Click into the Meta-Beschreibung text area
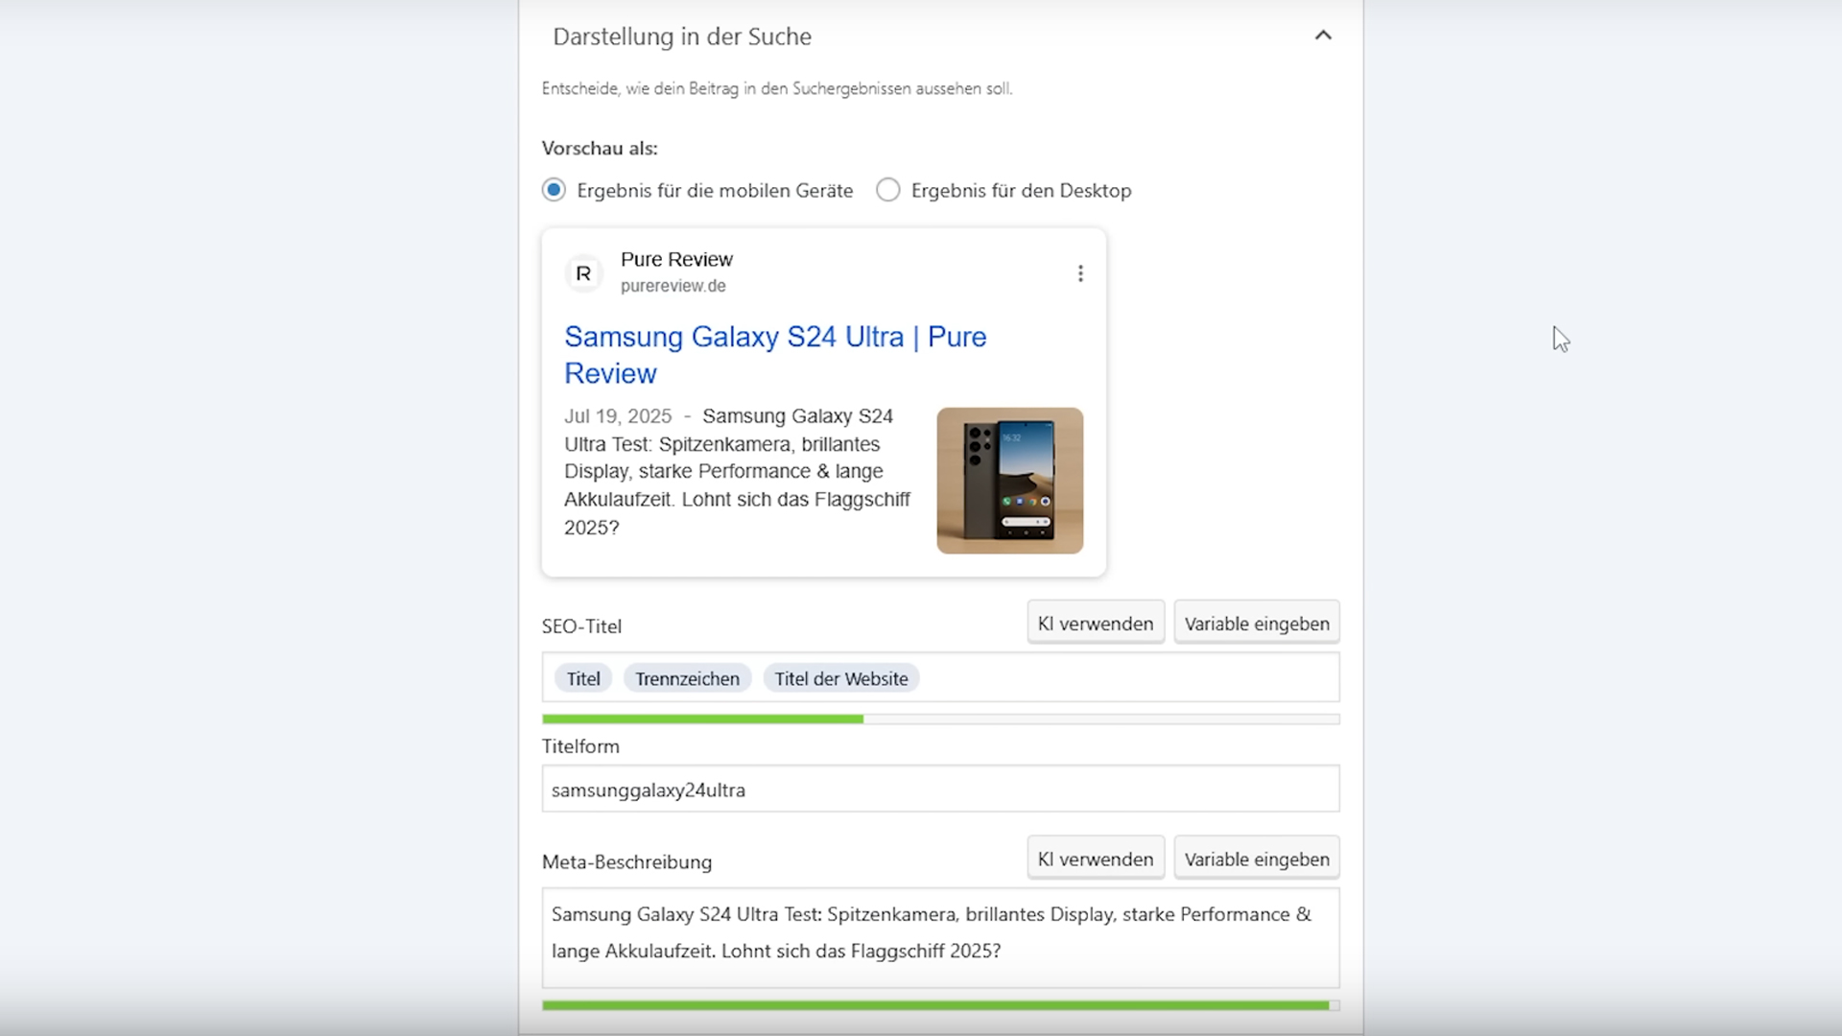Viewport: 1842px width, 1036px height. pos(940,936)
